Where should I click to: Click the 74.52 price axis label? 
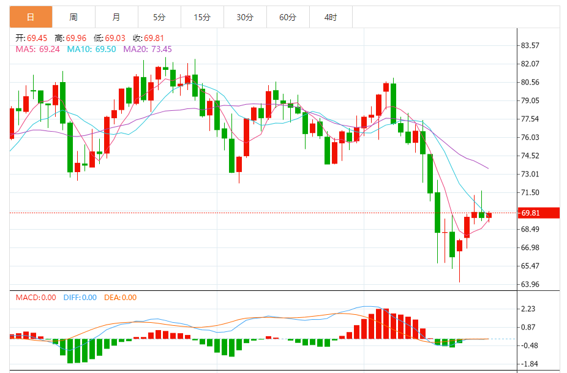point(530,156)
